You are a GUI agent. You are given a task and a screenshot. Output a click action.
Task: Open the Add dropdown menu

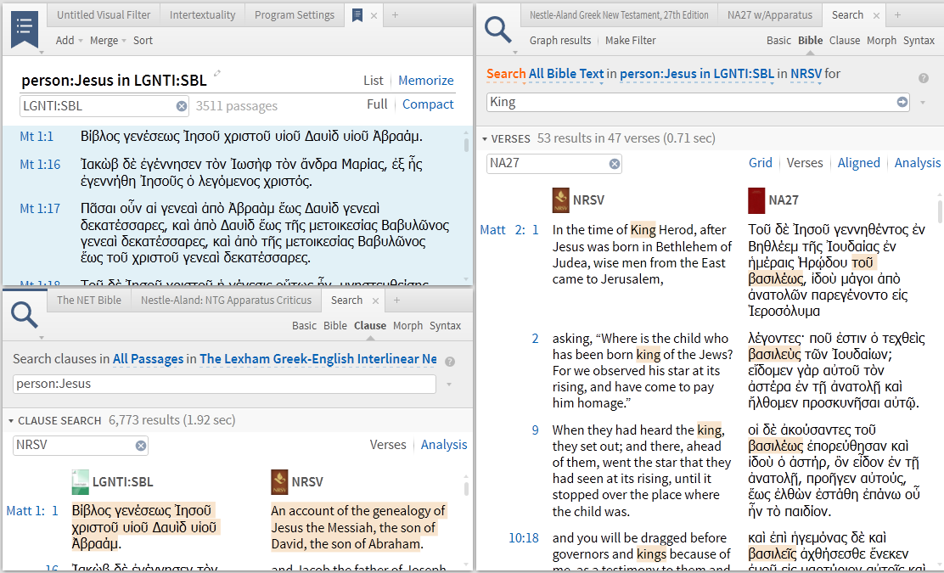pos(69,41)
